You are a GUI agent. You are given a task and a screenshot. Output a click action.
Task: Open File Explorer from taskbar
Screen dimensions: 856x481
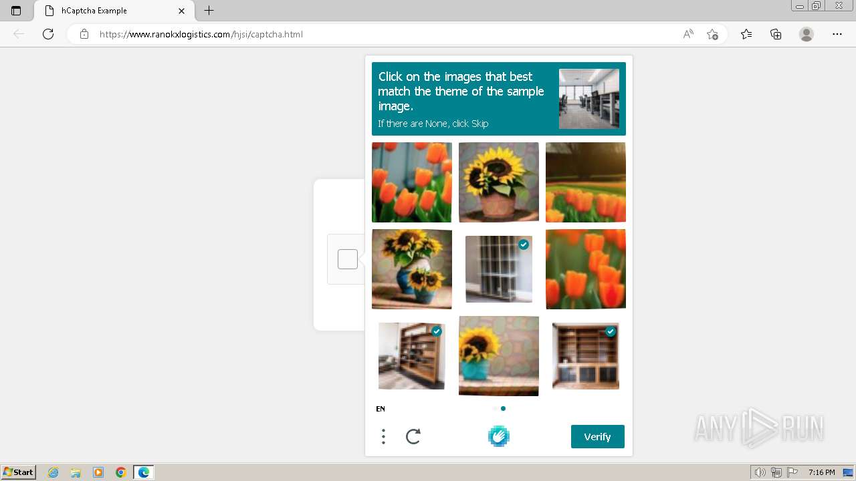[76, 472]
